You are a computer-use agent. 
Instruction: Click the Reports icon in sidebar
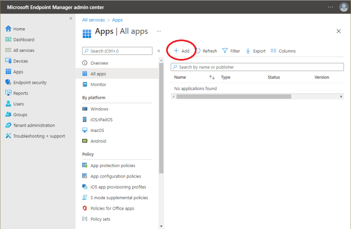click(x=8, y=93)
